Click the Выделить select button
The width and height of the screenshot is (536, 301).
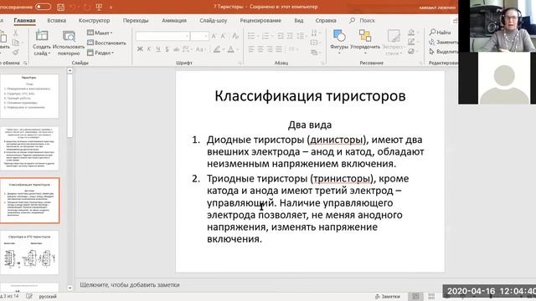[x=443, y=52]
